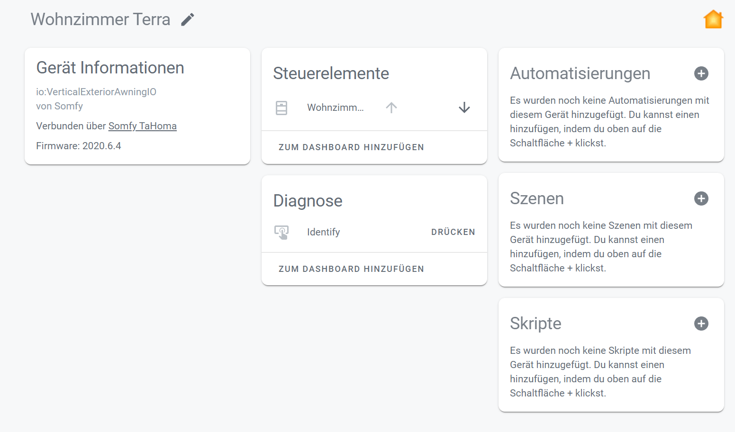
Task: Click the pencil icon to rename device
Action: 188,19
